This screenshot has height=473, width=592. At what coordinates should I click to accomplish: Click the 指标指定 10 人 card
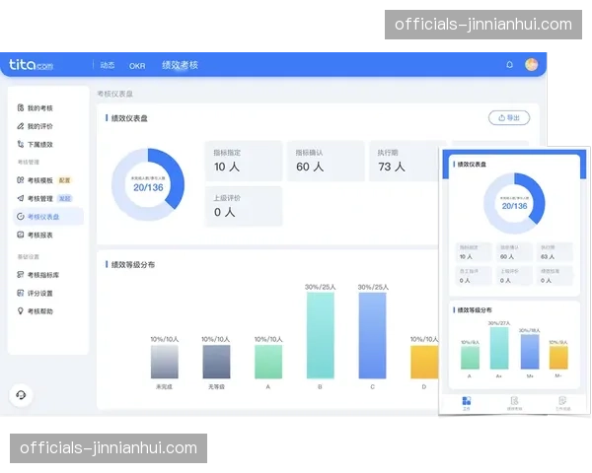point(243,161)
